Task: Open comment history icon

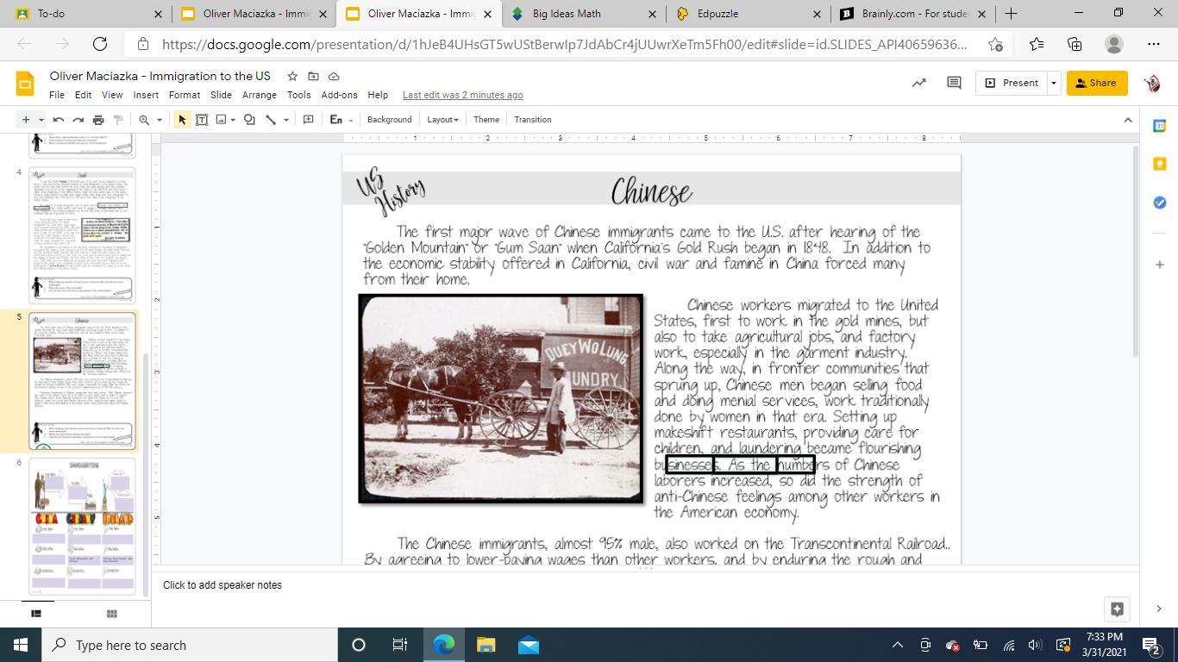Action: [x=954, y=83]
